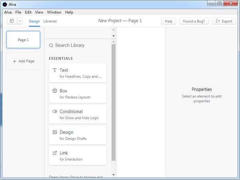This screenshot has height=180, width=240.
Task: Switch to the Design tab
Action: (x=34, y=21)
